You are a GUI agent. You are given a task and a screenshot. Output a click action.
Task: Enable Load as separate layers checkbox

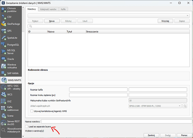(x=27, y=127)
